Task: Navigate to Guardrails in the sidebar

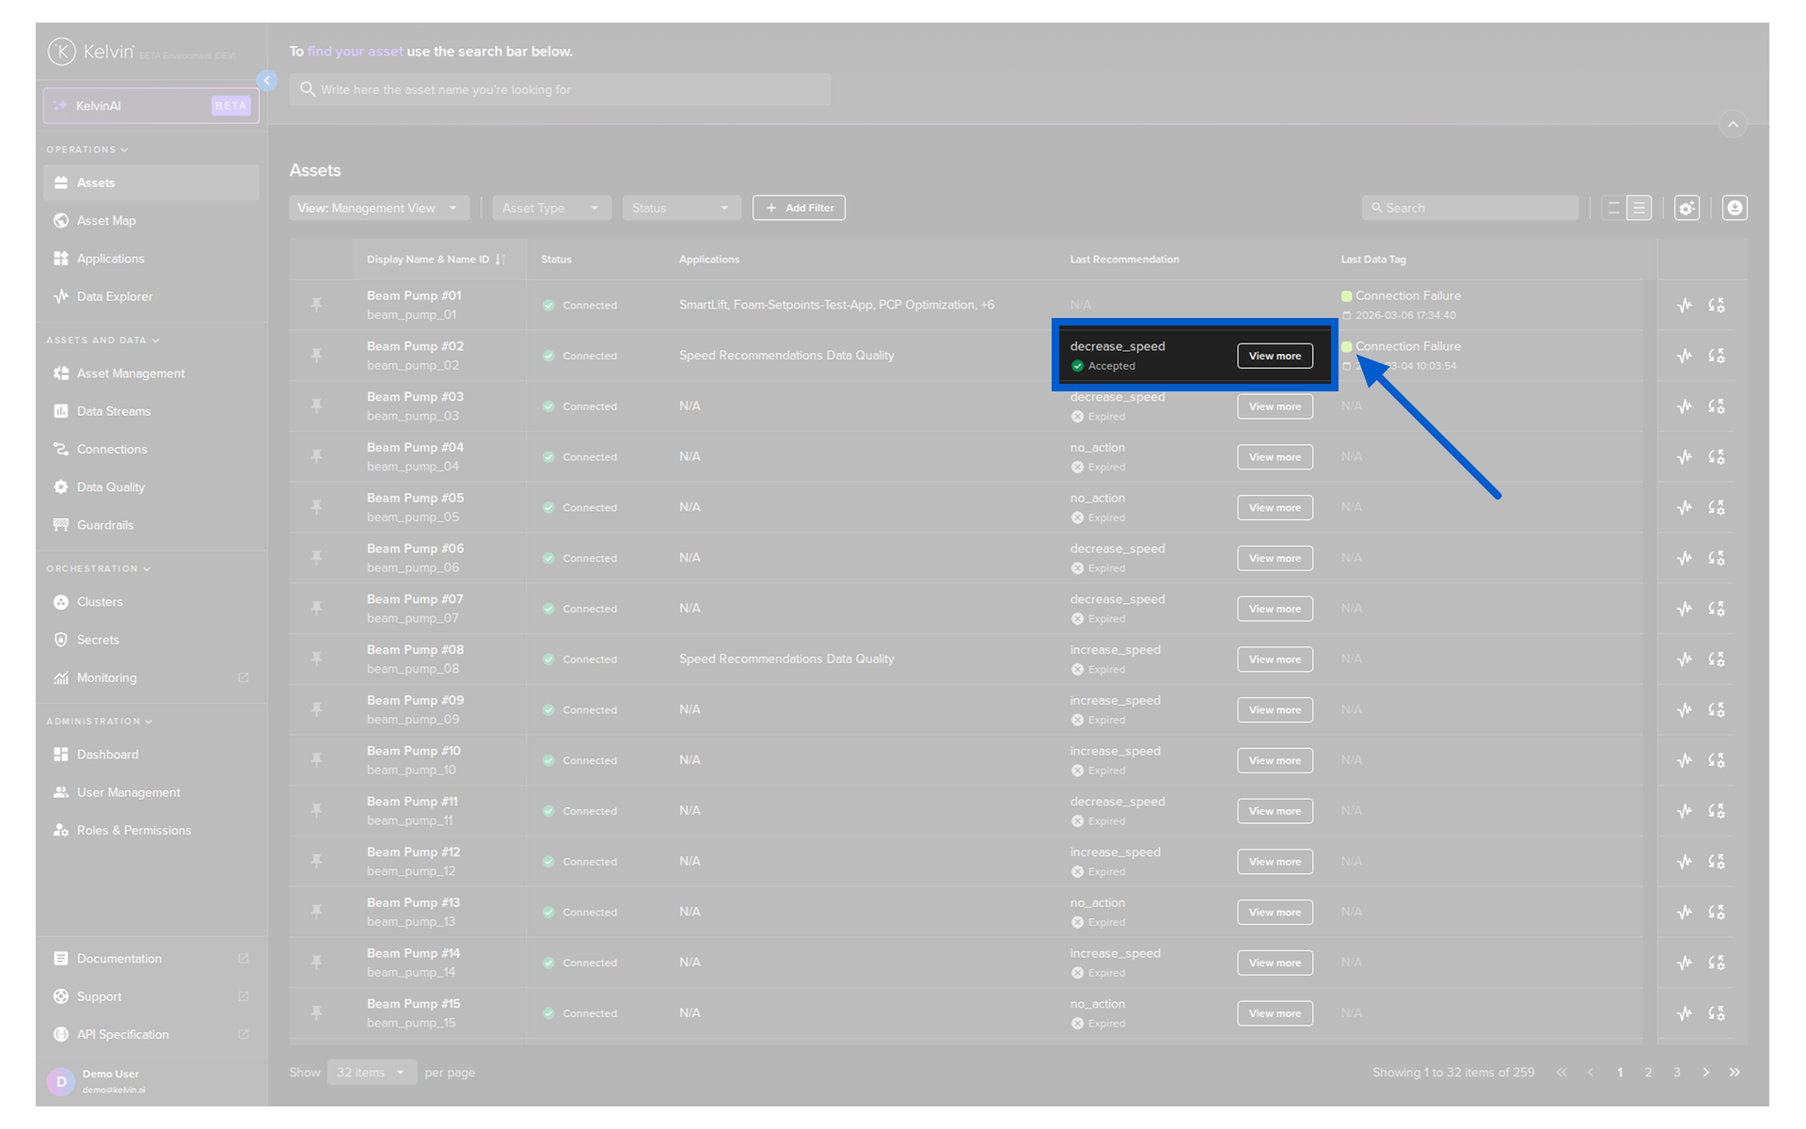Action: pyautogui.click(x=104, y=525)
